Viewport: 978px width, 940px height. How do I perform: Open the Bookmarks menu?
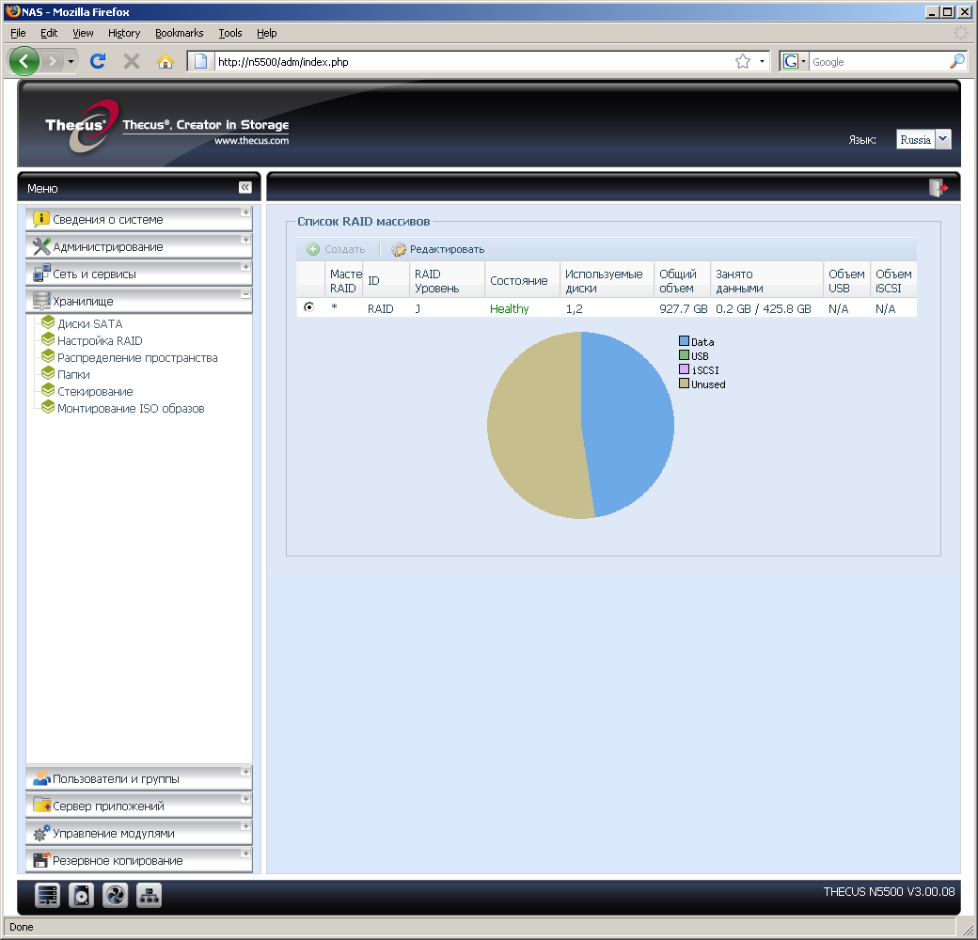click(179, 33)
